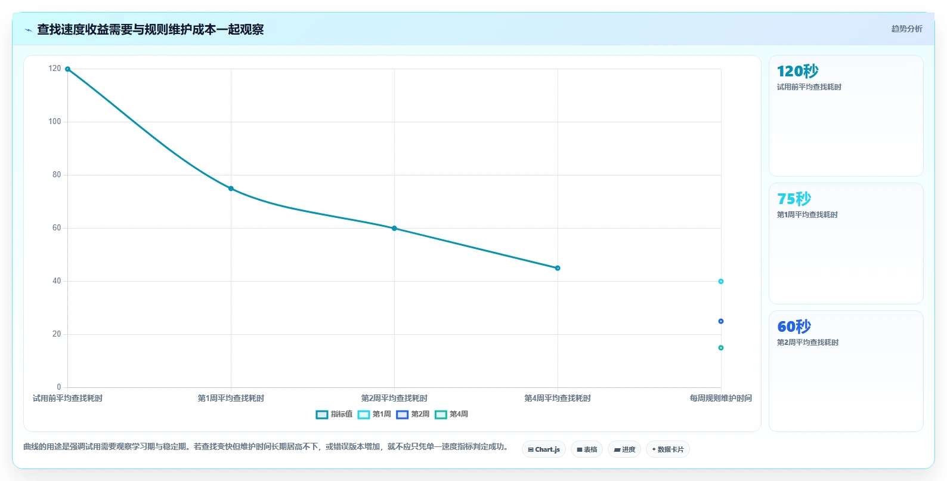Click the 表格 tag button

point(587,449)
